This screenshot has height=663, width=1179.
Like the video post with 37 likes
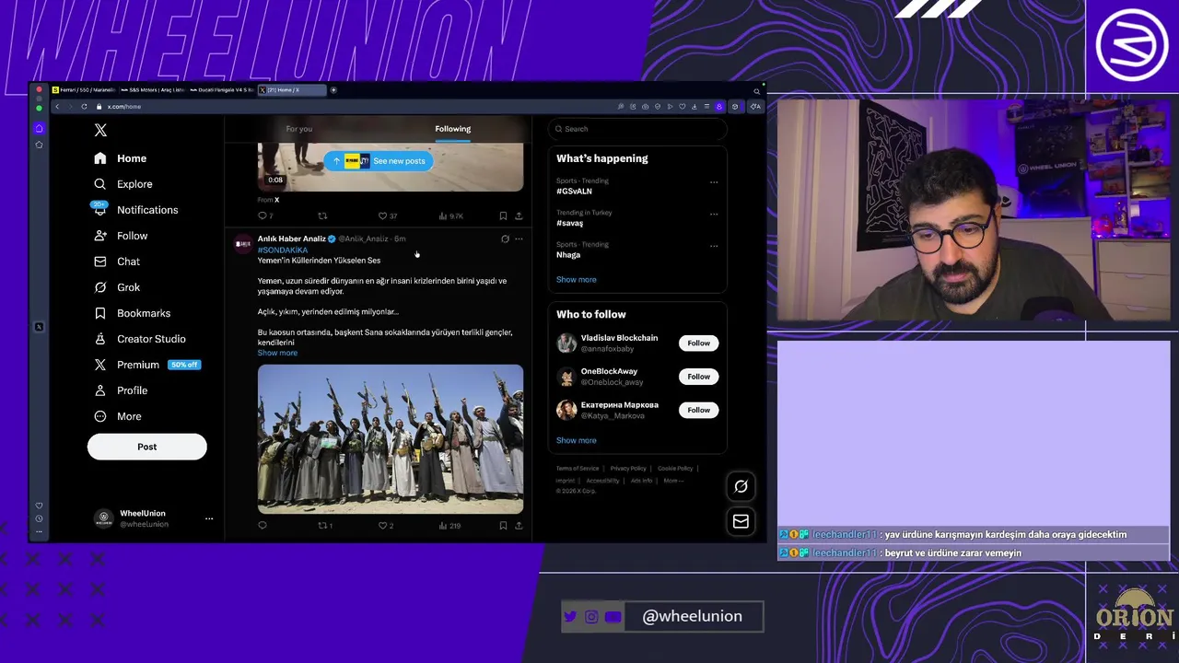click(x=388, y=215)
